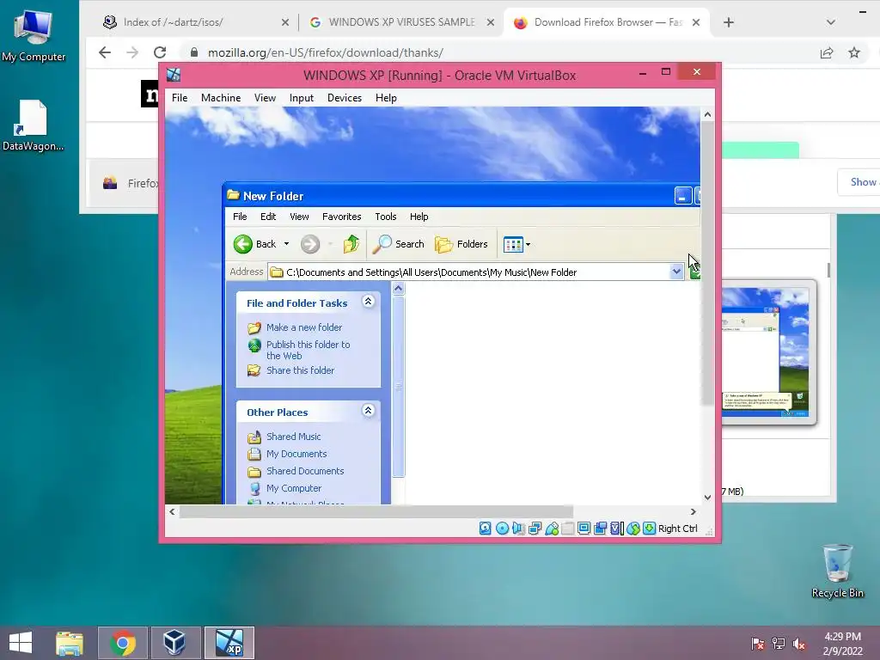
Task: Open the XP explorer Help menu
Action: [x=419, y=217]
